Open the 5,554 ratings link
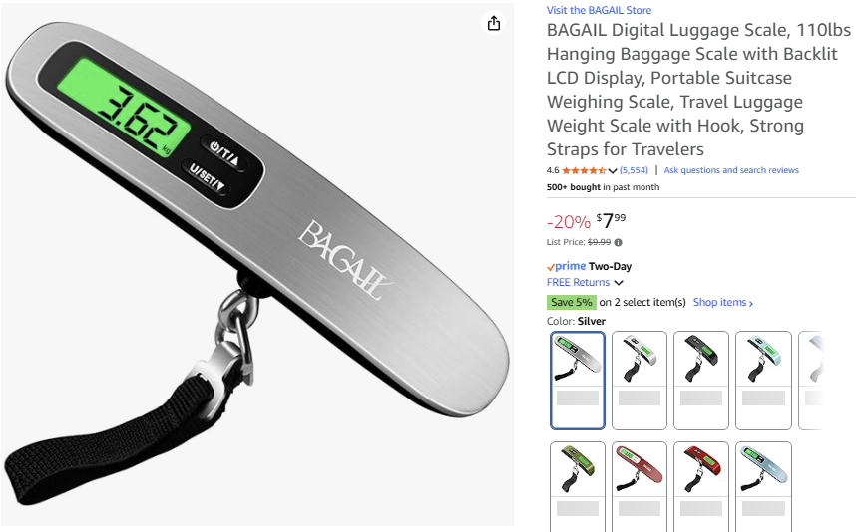 point(634,170)
